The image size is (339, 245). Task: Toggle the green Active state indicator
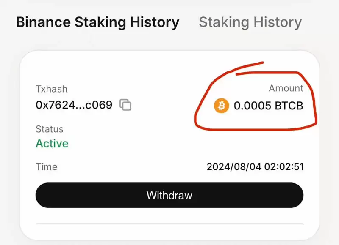click(52, 144)
